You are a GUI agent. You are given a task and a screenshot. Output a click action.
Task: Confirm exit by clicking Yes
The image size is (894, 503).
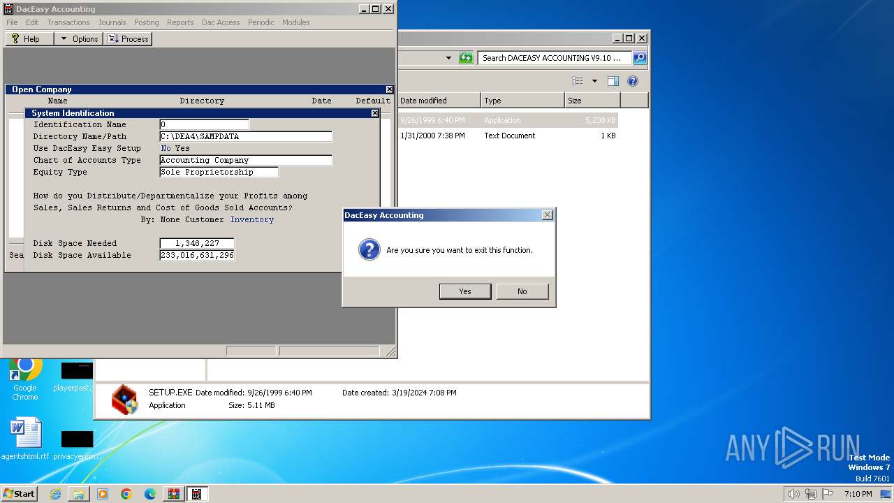coord(465,291)
